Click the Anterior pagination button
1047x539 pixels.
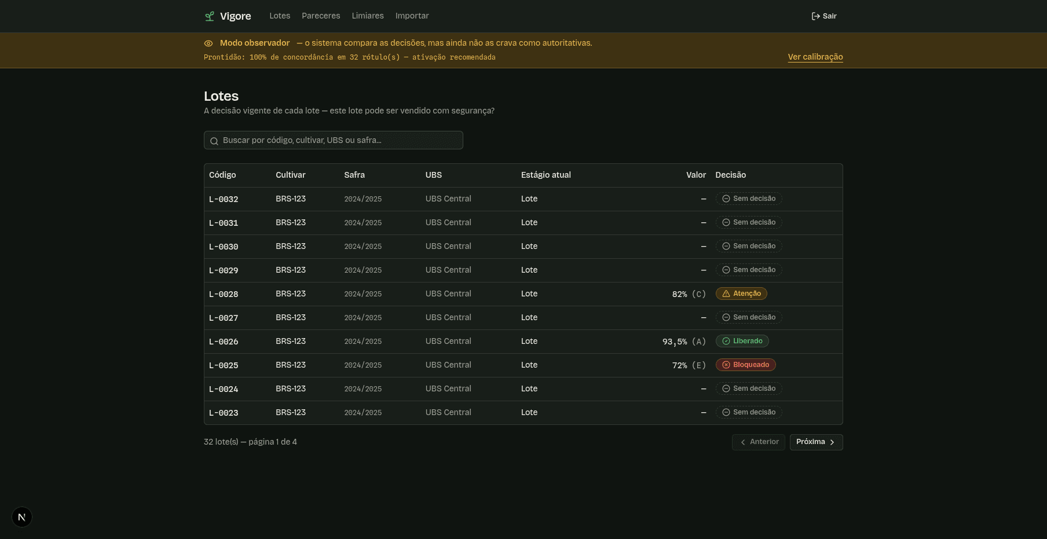[x=759, y=442]
